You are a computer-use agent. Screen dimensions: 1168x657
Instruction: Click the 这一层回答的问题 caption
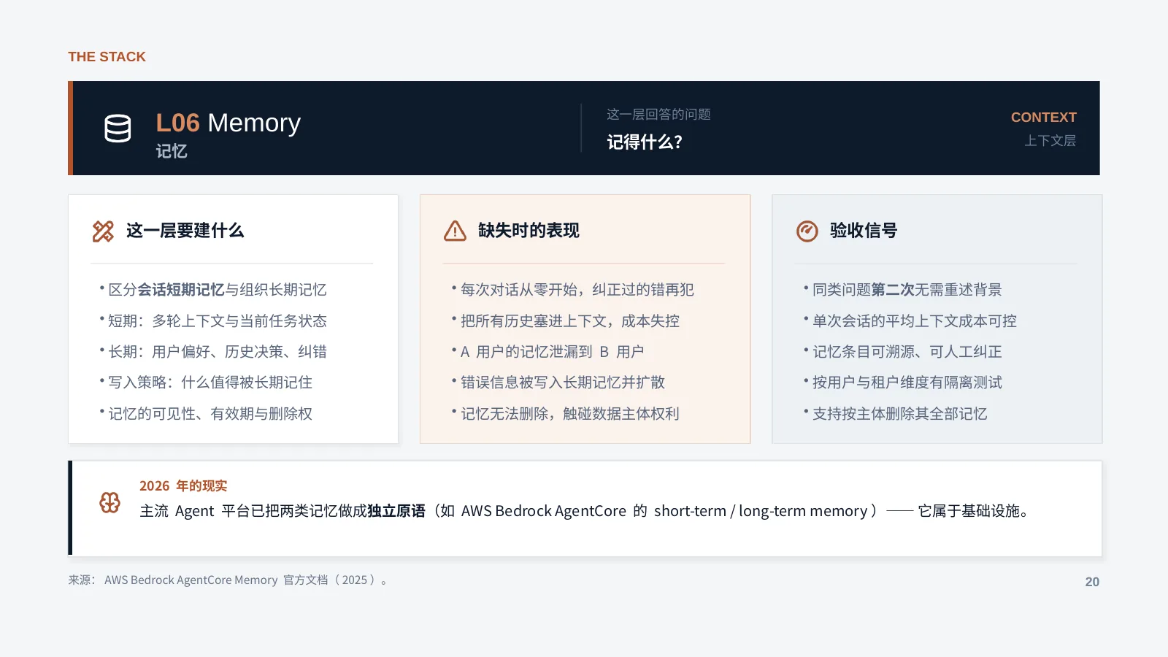(x=658, y=115)
